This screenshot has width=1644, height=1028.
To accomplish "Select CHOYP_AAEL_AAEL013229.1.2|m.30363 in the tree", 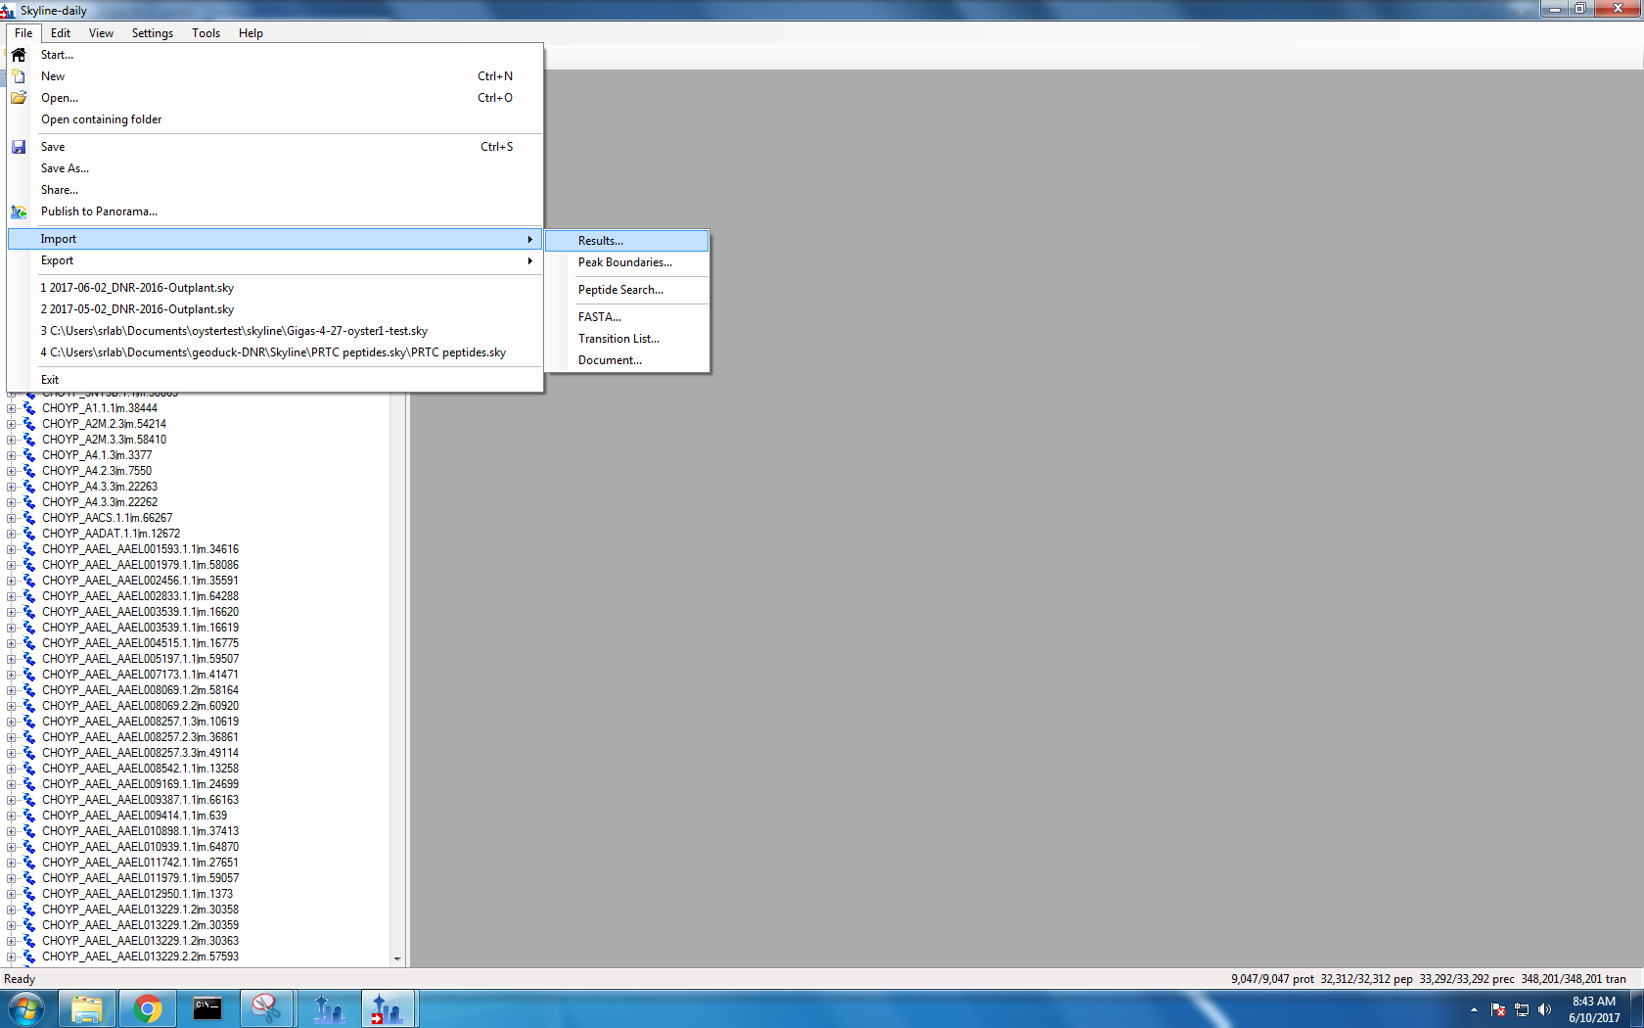I will tap(140, 941).
